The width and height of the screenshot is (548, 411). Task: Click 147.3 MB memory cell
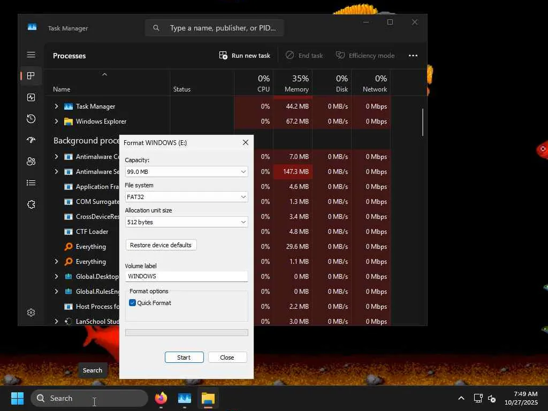click(293, 172)
